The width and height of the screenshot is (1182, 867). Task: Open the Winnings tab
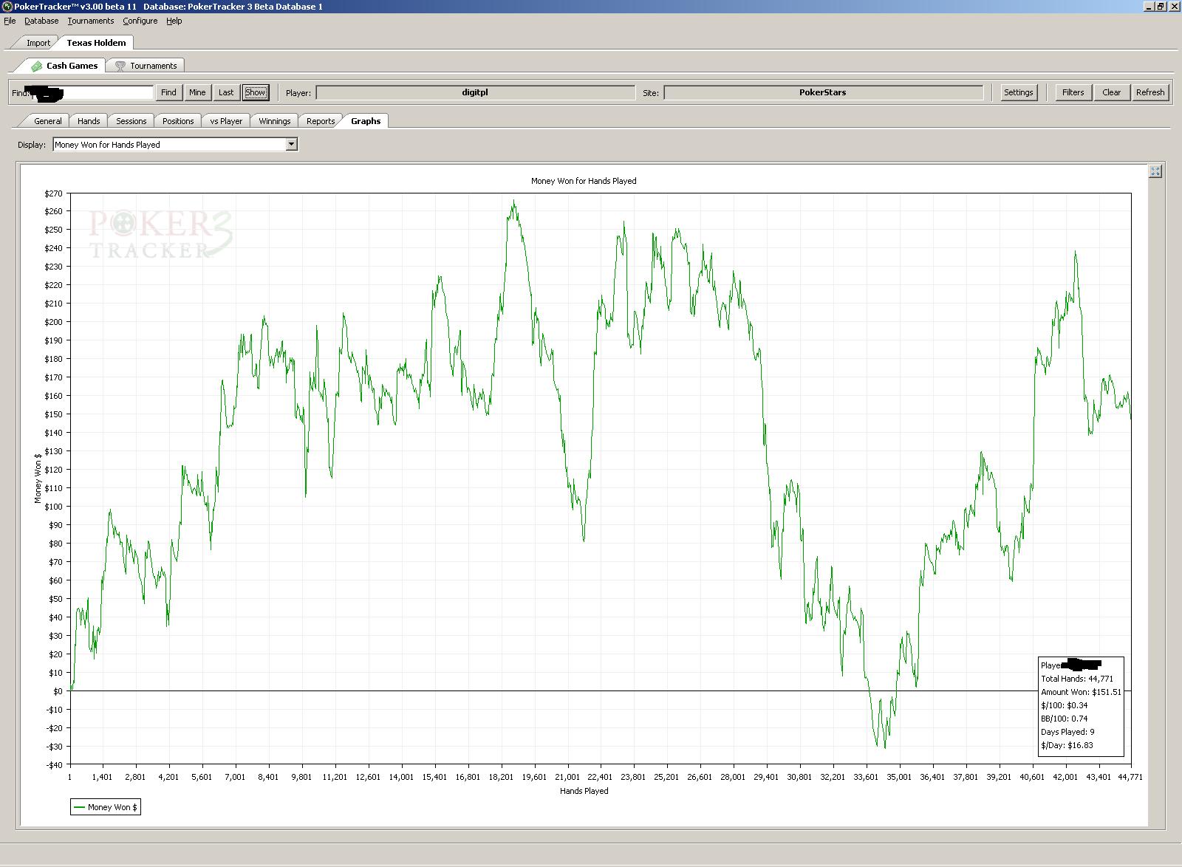(x=275, y=121)
